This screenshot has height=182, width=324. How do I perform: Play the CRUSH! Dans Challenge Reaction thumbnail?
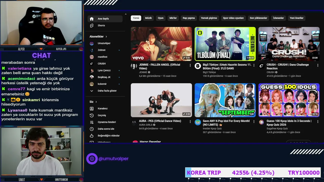pyautogui.click(x=289, y=44)
